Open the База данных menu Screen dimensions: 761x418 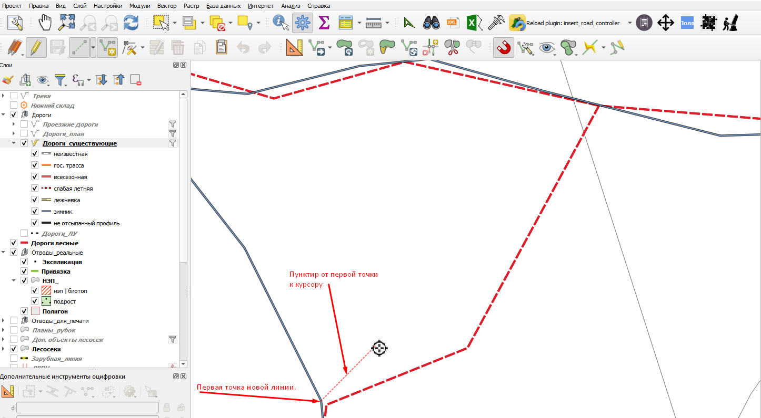[x=224, y=6]
